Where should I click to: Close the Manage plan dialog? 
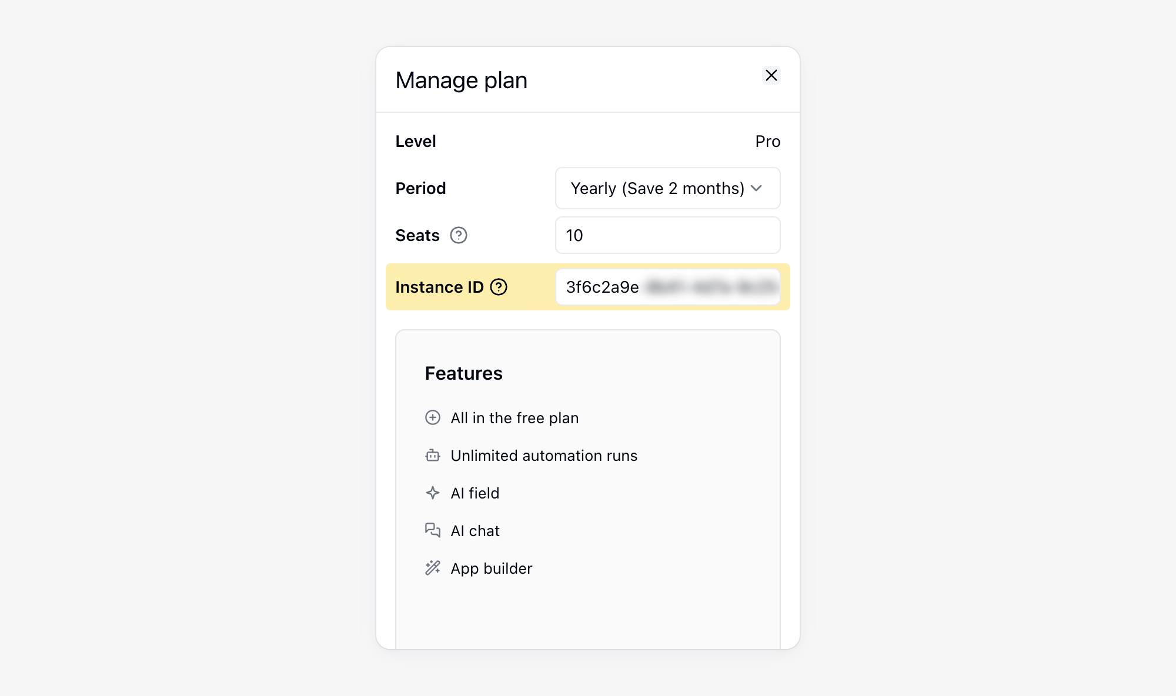click(771, 75)
